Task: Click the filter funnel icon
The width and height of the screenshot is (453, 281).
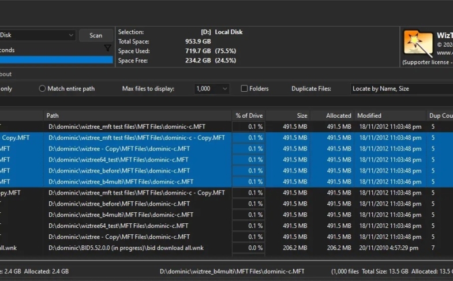Action: (107, 48)
